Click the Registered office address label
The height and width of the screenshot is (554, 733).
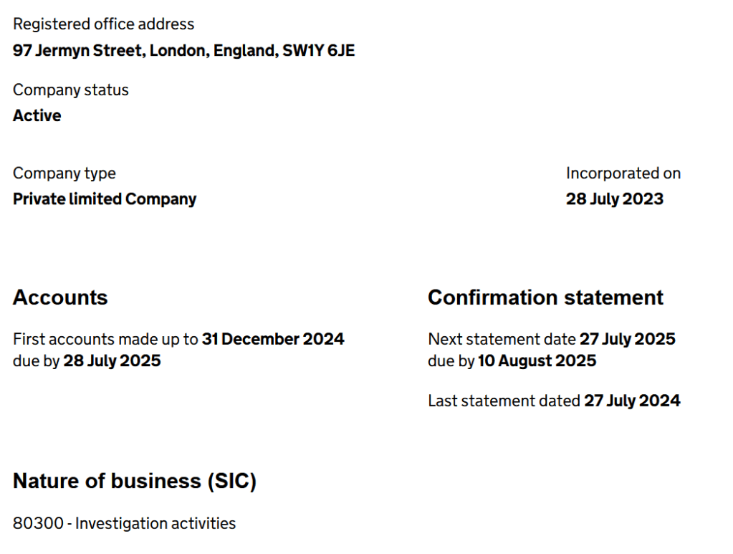(103, 24)
